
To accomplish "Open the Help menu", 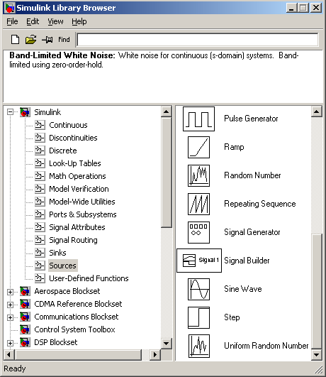I will [x=79, y=21].
